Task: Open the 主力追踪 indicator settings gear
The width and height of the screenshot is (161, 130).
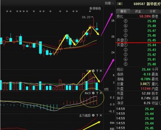Action: coord(93,115)
